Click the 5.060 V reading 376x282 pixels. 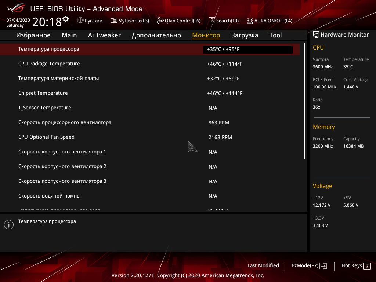pos(351,205)
